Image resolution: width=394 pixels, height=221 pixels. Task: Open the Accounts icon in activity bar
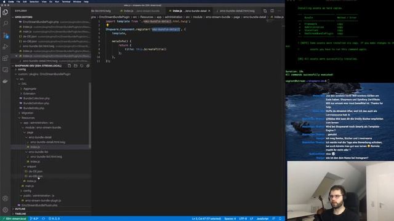click(x=6, y=198)
